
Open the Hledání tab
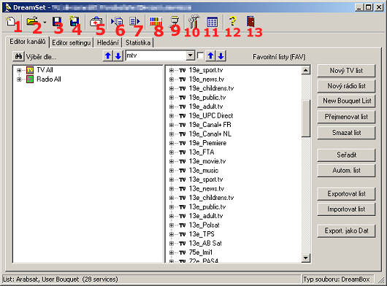pyautogui.click(x=107, y=42)
